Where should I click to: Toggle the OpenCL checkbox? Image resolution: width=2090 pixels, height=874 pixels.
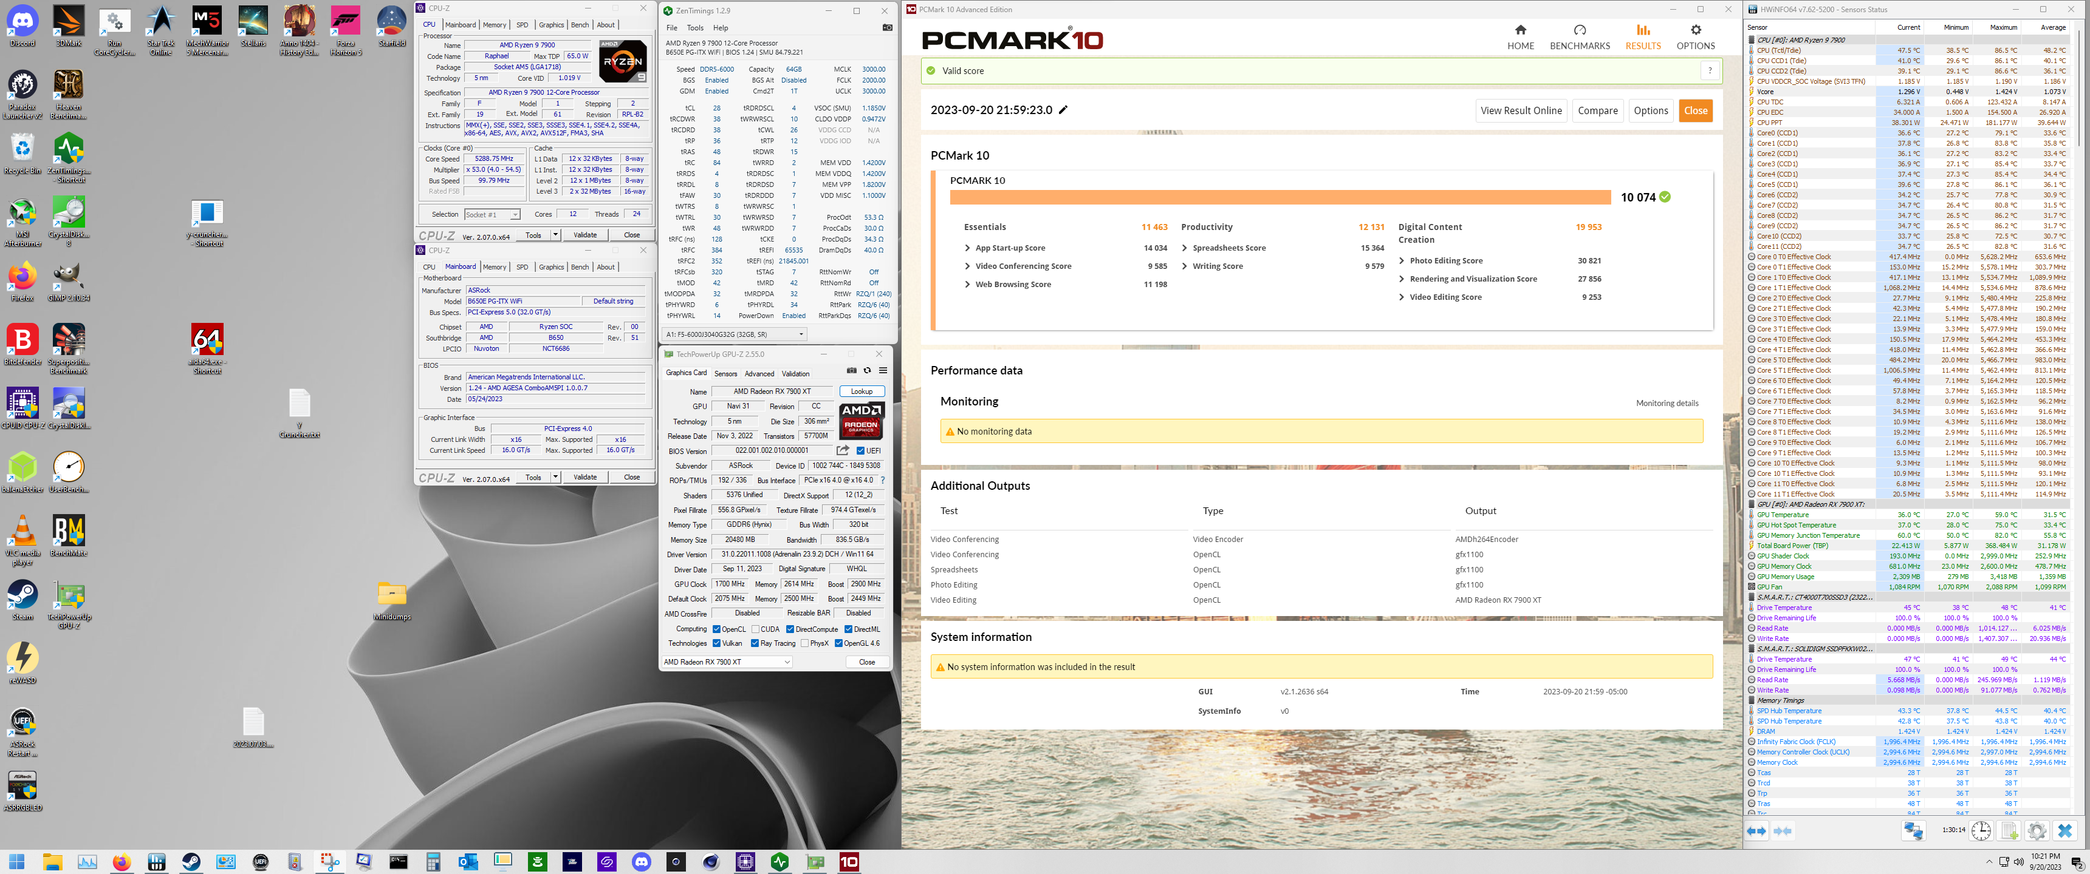click(x=716, y=629)
